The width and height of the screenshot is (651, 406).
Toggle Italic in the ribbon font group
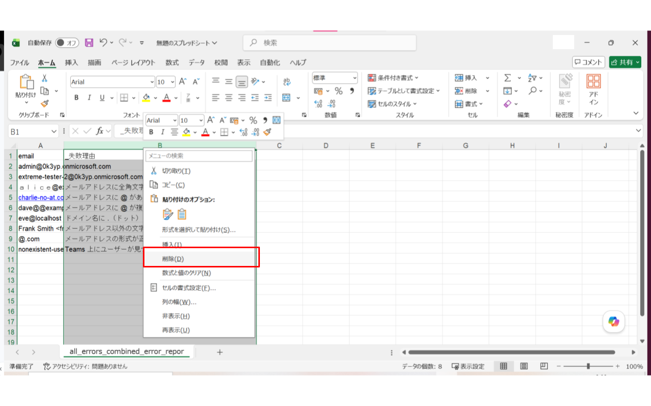(90, 97)
